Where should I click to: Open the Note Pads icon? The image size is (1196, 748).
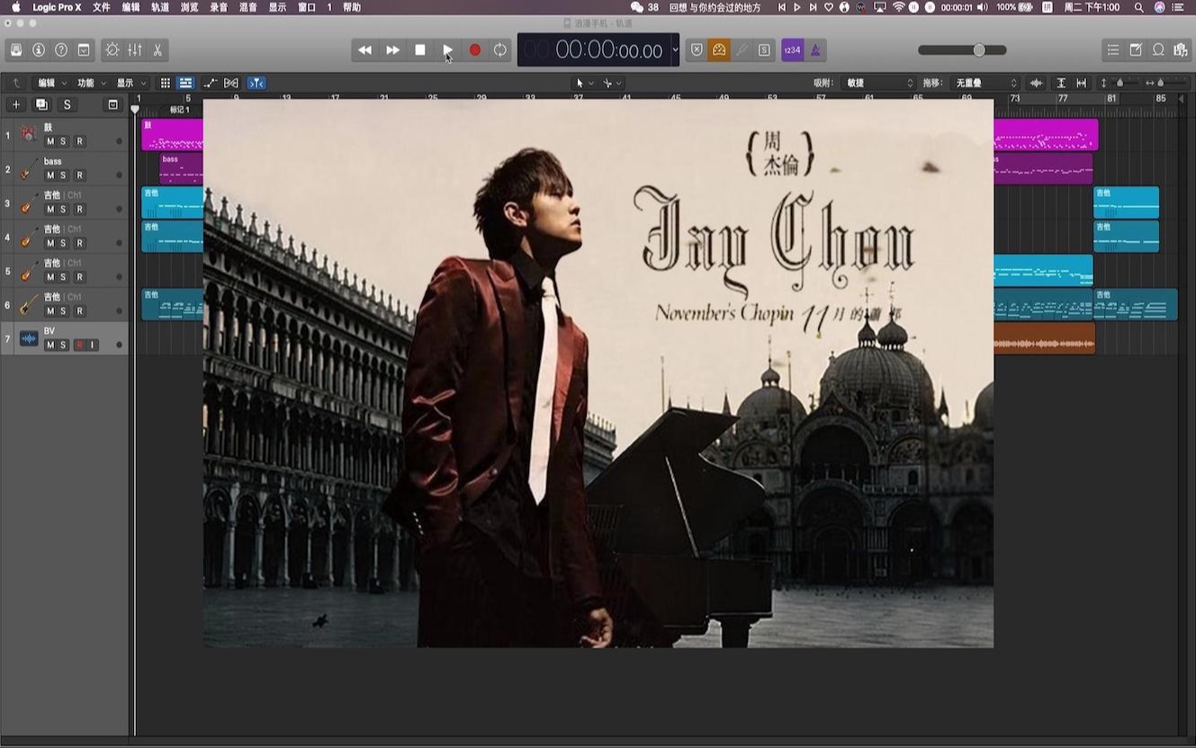click(1136, 50)
